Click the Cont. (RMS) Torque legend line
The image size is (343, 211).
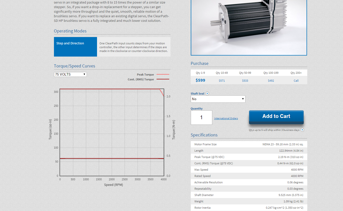pos(163,79)
